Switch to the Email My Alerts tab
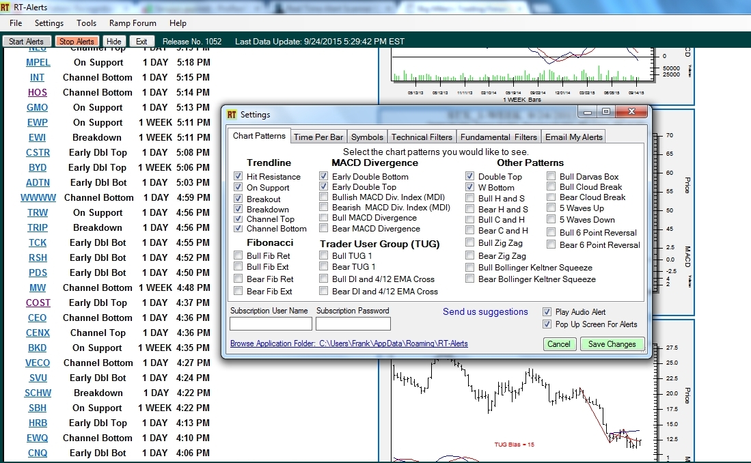 pyautogui.click(x=574, y=137)
